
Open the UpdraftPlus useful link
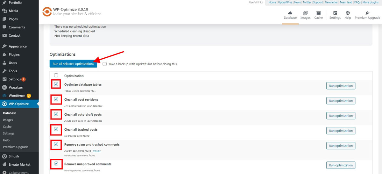pyautogui.click(x=285, y=2)
